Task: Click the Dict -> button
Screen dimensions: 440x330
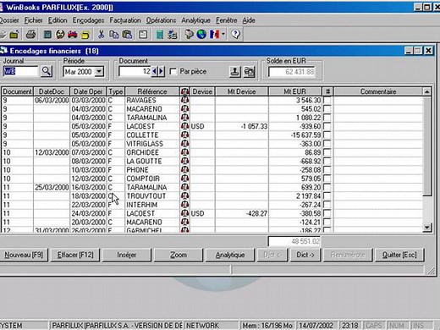Action: (305, 255)
